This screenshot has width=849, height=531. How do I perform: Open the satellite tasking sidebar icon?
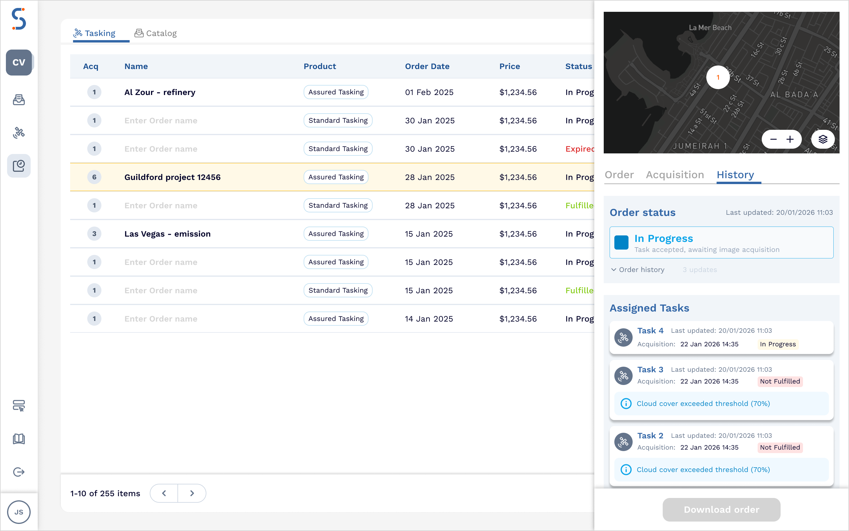[19, 133]
